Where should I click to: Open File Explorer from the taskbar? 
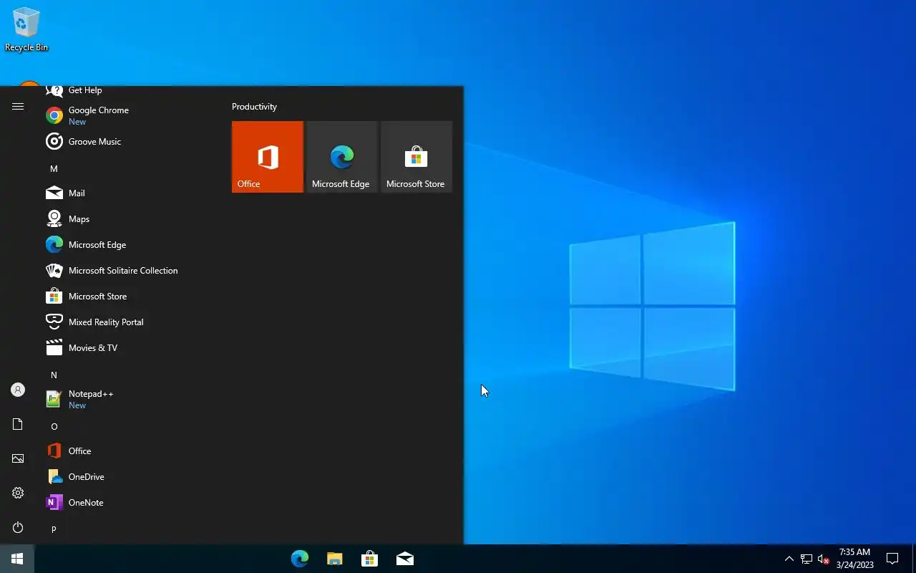point(334,559)
